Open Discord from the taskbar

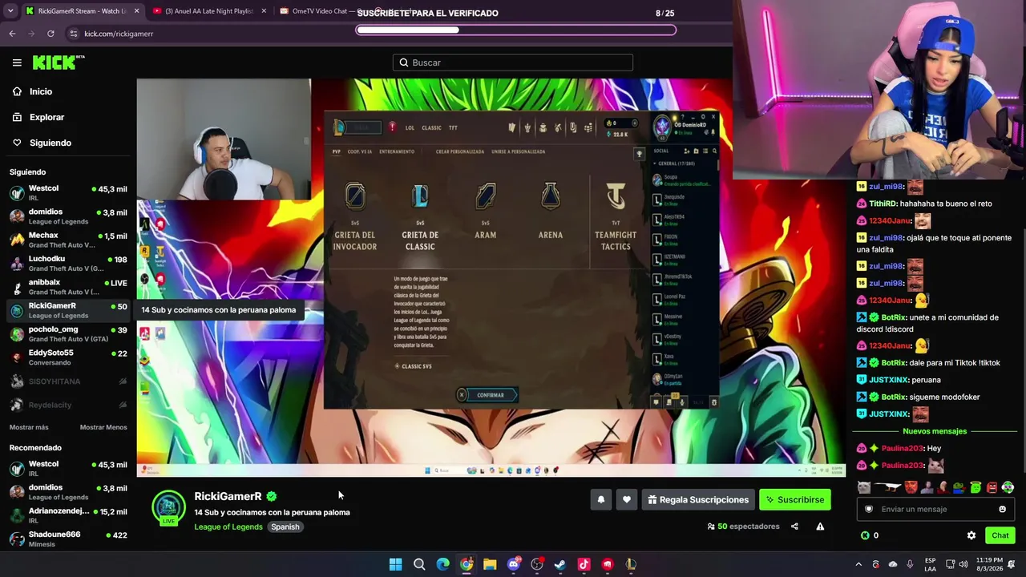point(514,564)
